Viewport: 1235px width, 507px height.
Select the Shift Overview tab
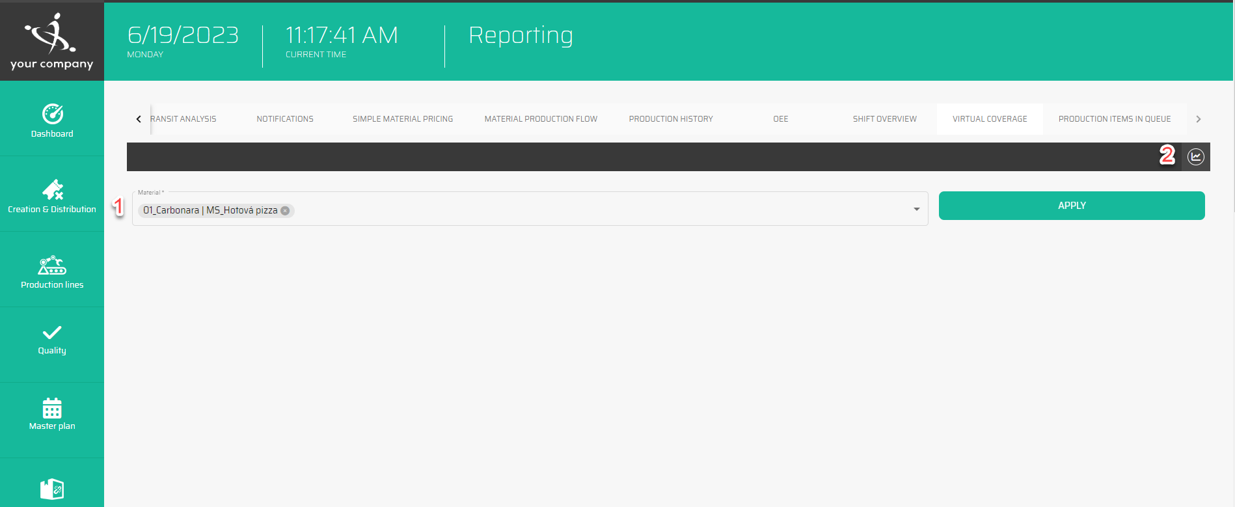point(884,119)
